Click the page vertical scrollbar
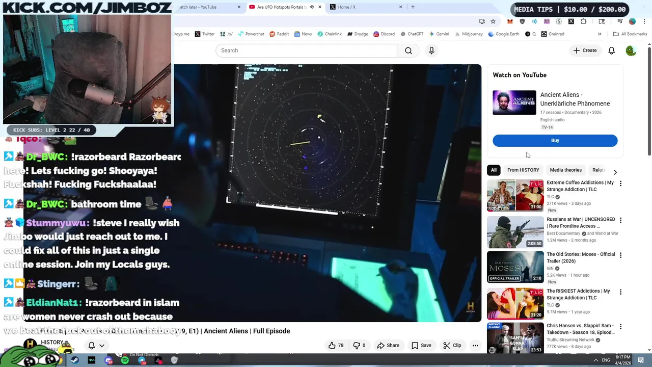This screenshot has width=652, height=367. (x=649, y=102)
